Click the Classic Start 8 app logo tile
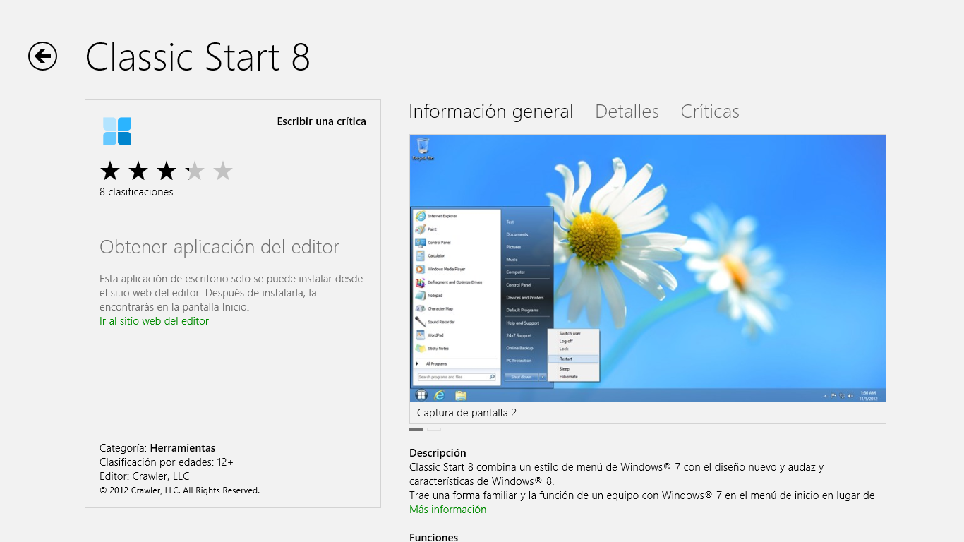Viewport: 964px width, 542px height. coord(117,131)
